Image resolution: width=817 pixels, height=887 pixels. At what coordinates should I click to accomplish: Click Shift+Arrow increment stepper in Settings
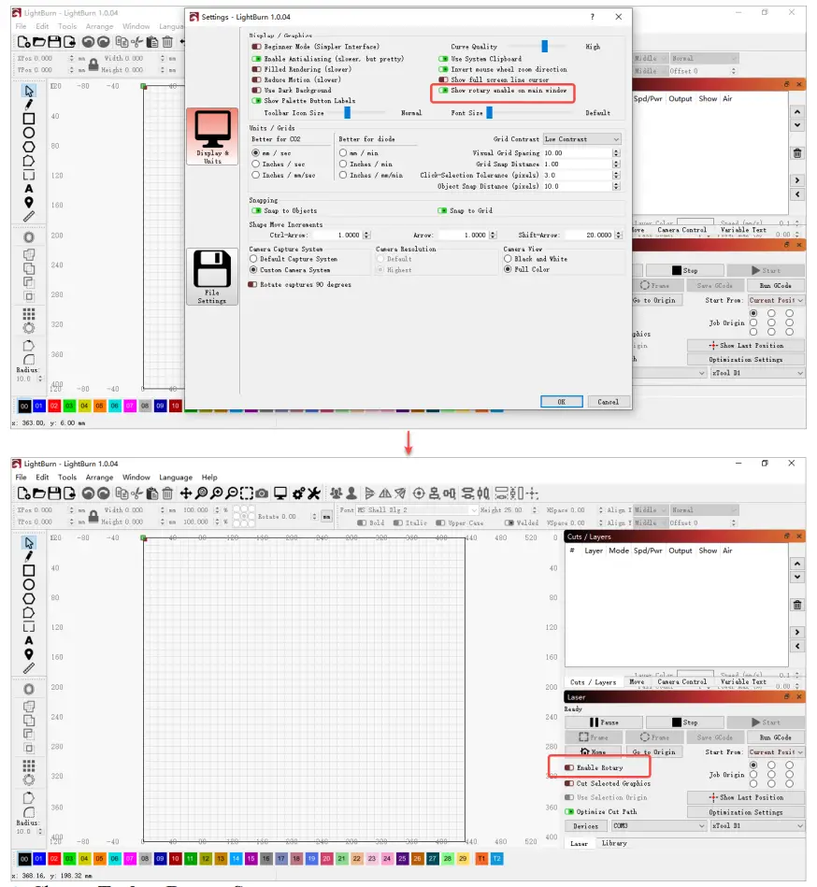619,235
